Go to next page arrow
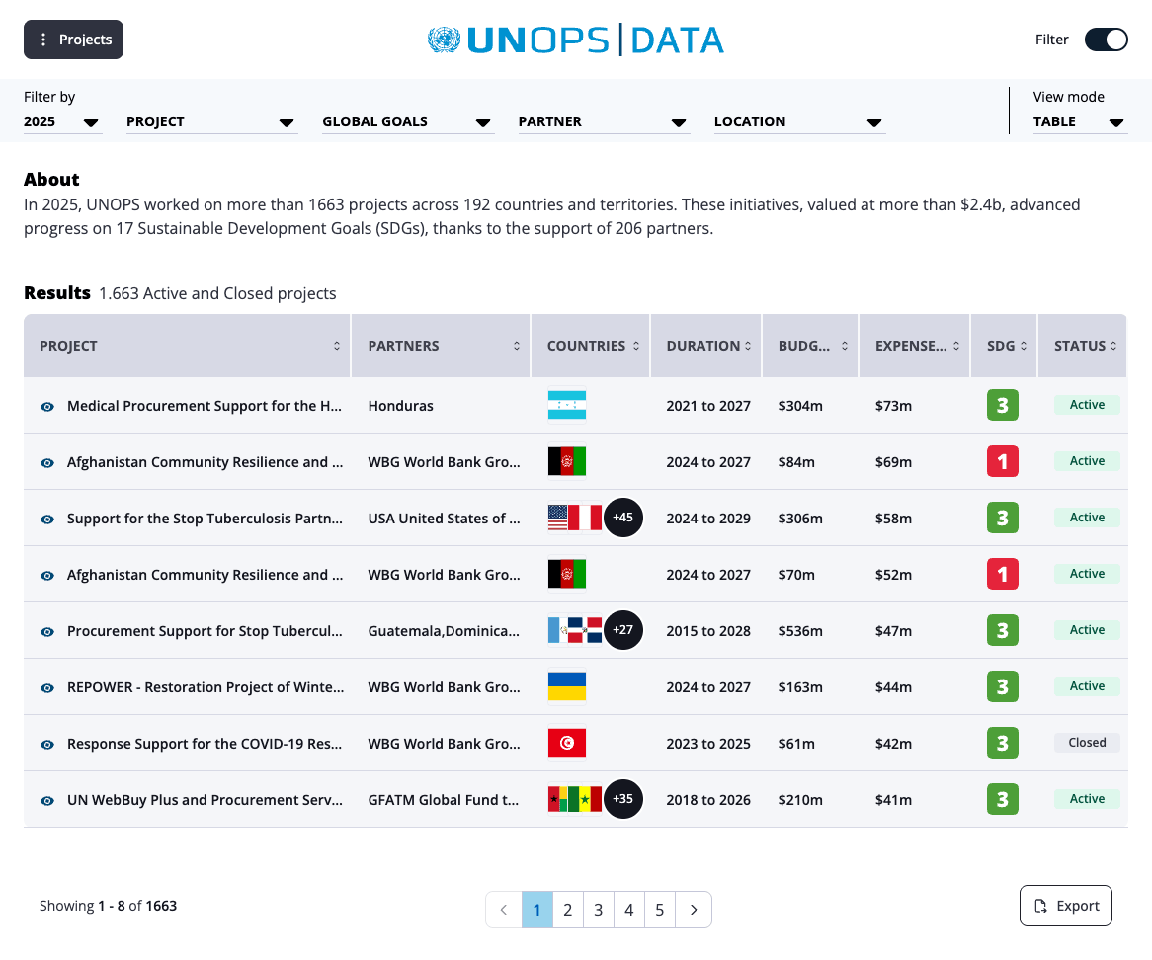Screen dimensions: 1152x960 (694, 910)
